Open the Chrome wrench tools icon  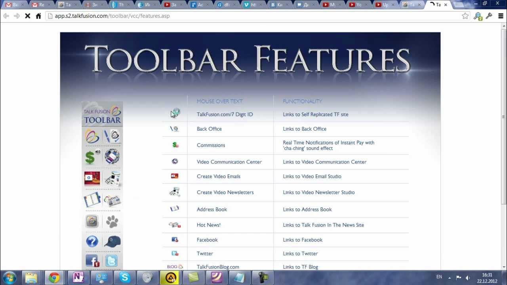coord(489,16)
